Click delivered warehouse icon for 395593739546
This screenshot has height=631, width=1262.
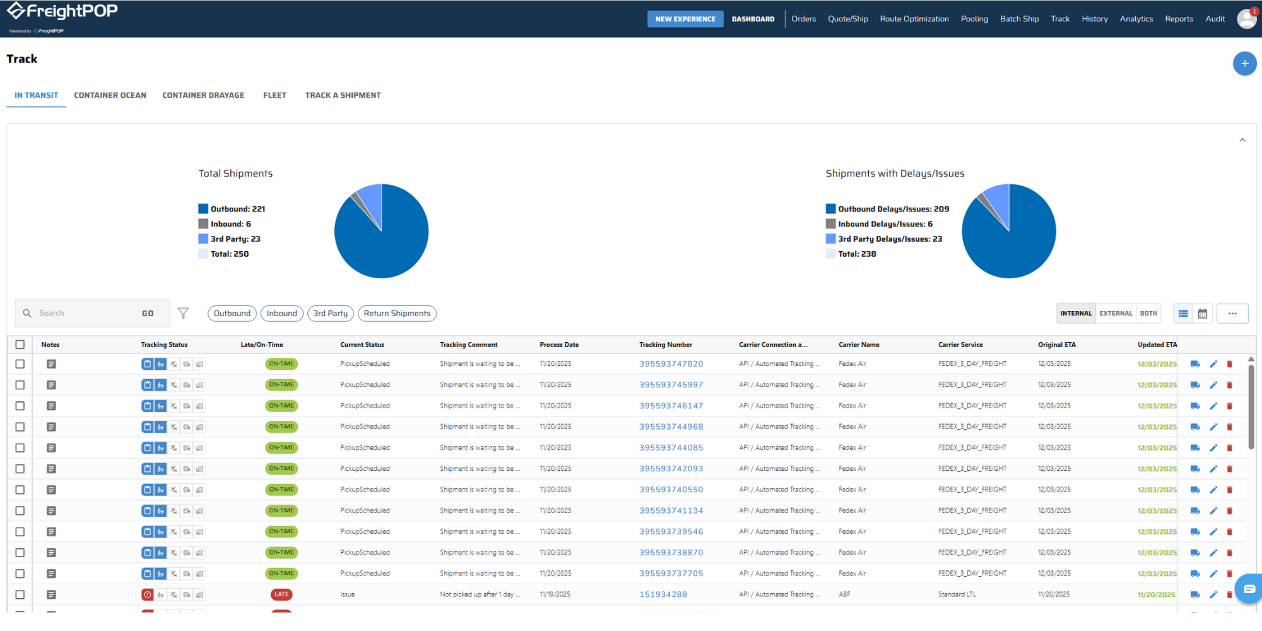pos(199,532)
